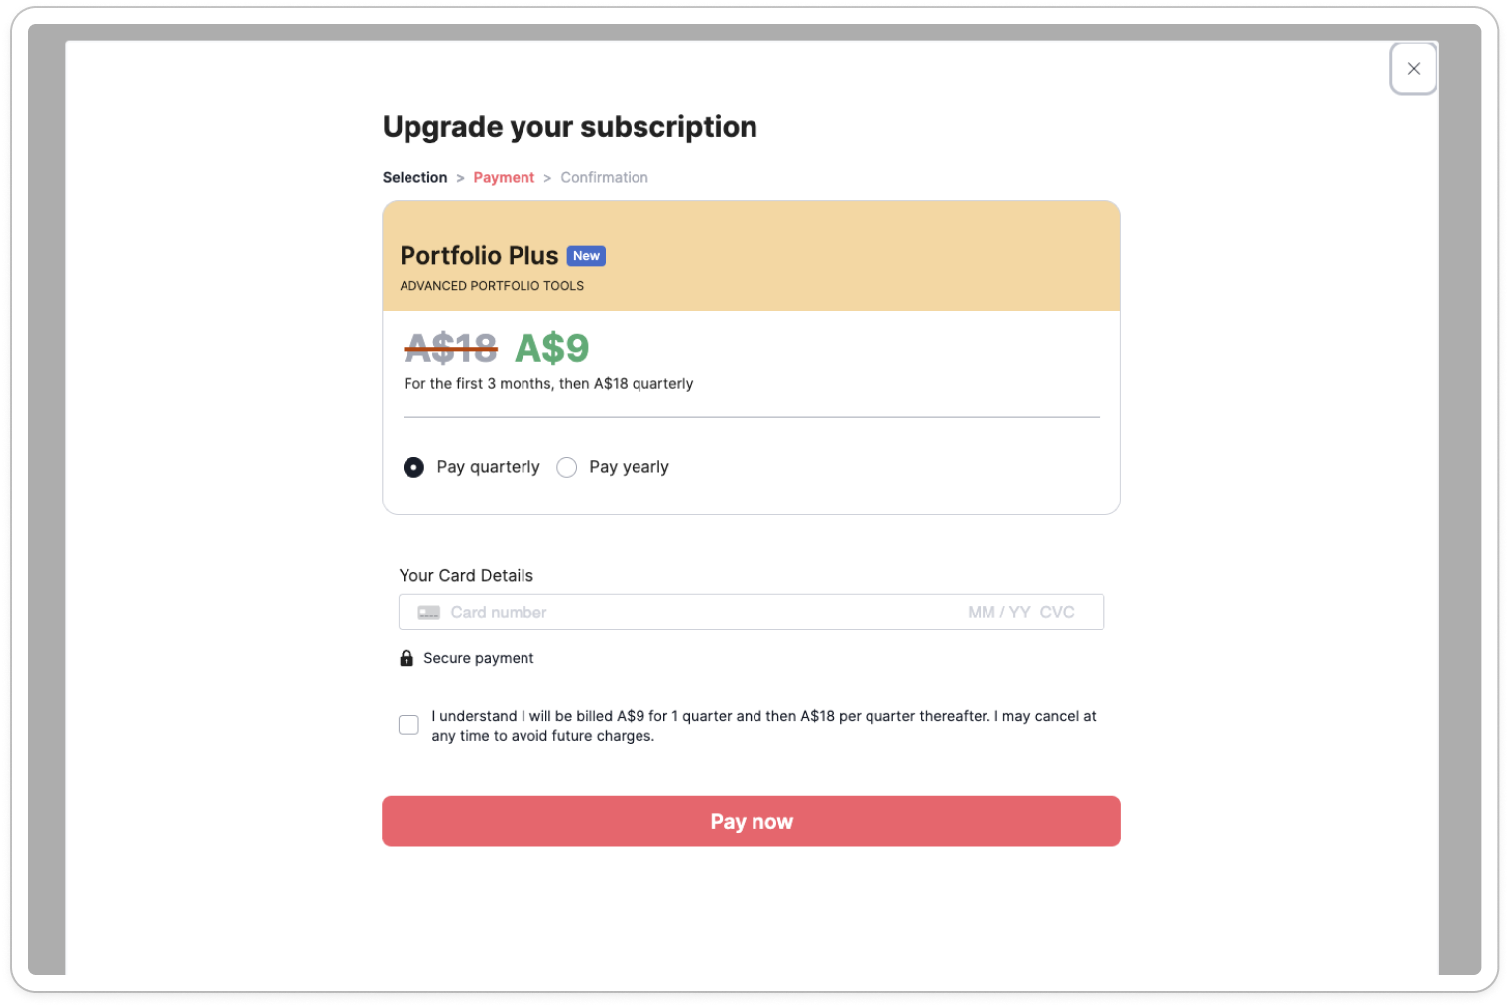Click the credit card icon in card field
Viewport: 1510px width, 1007px height.
[x=428, y=613]
